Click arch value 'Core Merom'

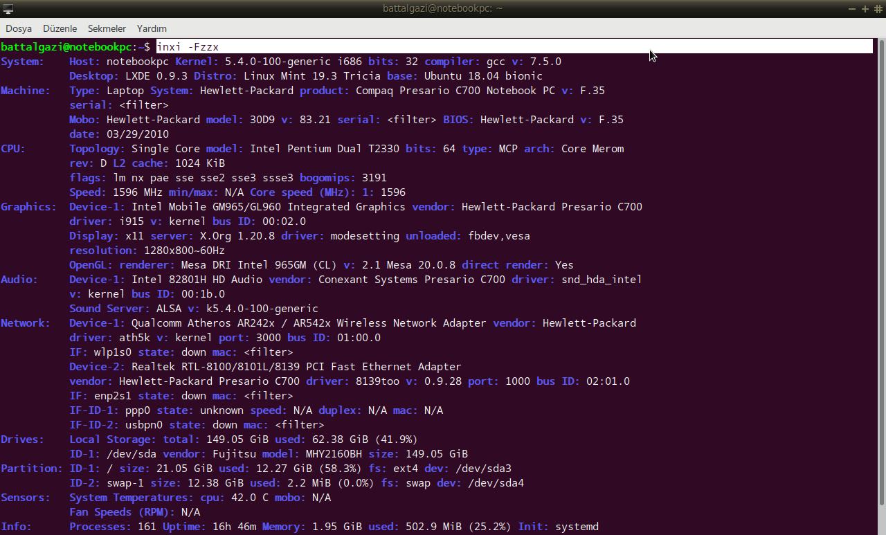593,149
